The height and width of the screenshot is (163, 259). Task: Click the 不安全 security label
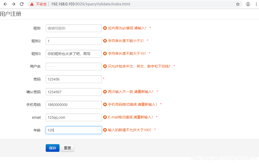pos(41,4)
